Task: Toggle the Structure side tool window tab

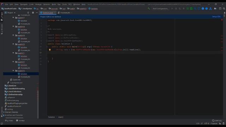Action: (2, 29)
